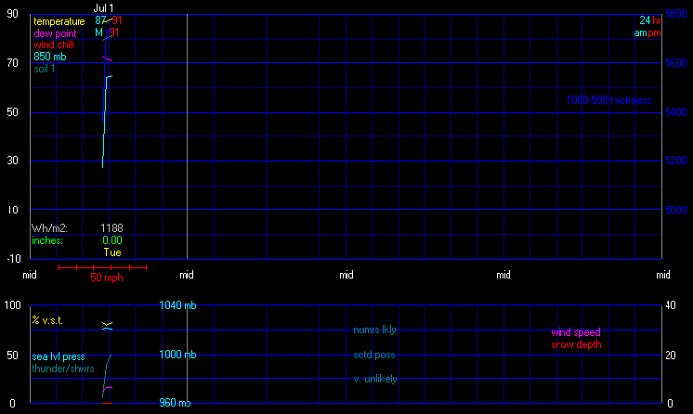Click the thunder/shwrs legend label
The height and width of the screenshot is (414, 693).
(63, 369)
